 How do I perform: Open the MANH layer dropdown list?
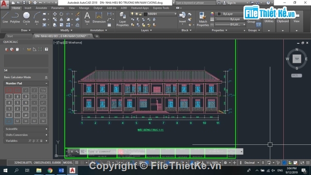tap(175, 14)
